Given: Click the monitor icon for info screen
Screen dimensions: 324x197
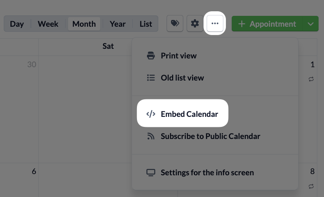Looking at the screenshot, I should click(151, 173).
